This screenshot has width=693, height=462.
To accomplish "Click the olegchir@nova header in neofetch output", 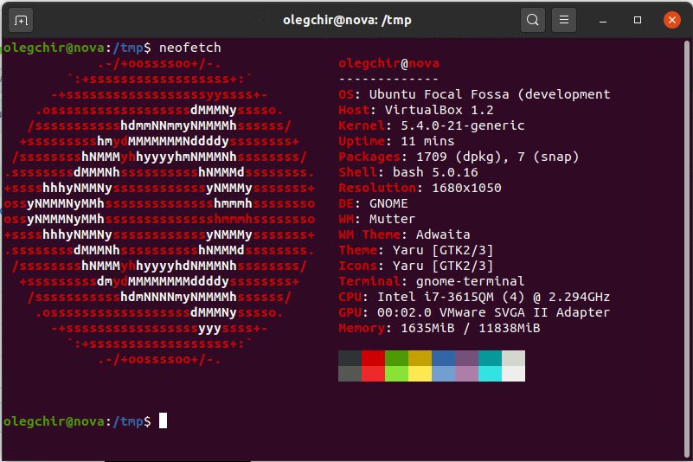I will click(x=389, y=63).
